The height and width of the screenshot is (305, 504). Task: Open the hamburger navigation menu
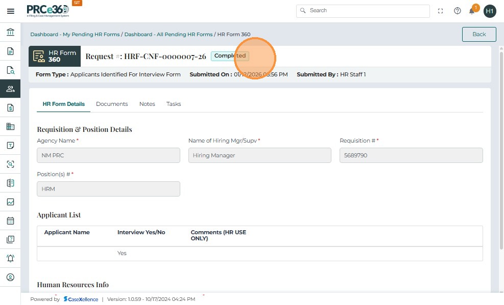(x=10, y=11)
